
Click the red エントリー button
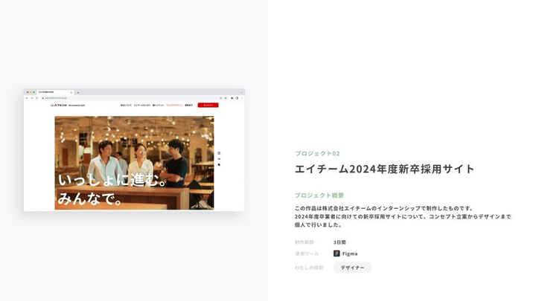point(208,105)
